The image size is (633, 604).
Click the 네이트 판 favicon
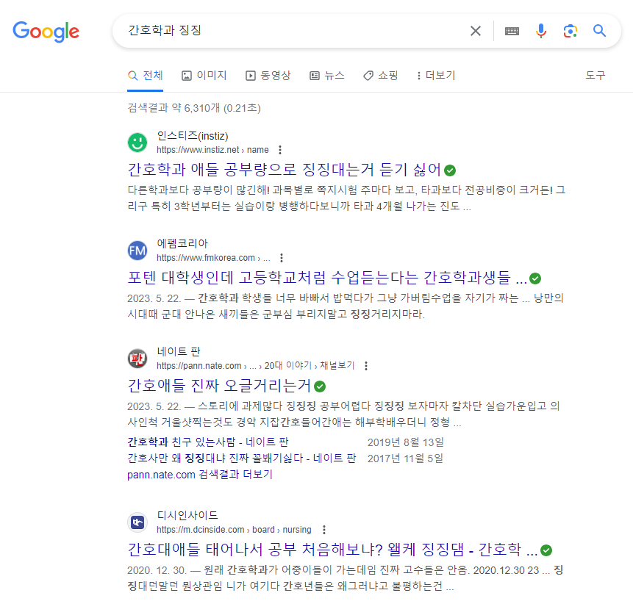pos(137,358)
